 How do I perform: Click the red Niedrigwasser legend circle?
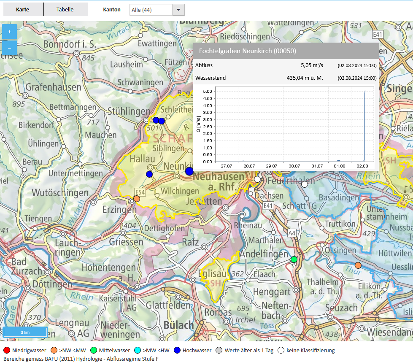coord(6,350)
